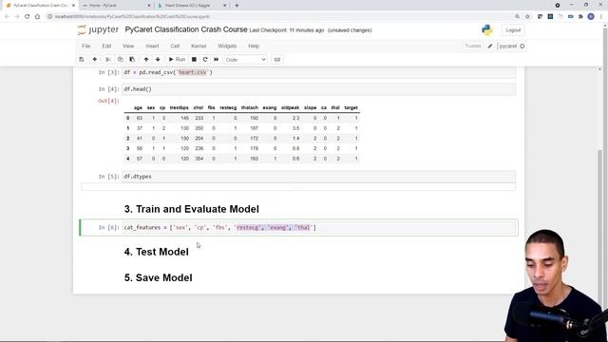Restart the kernel with the circular arrow
This screenshot has width=608, height=342.
pos(205,59)
